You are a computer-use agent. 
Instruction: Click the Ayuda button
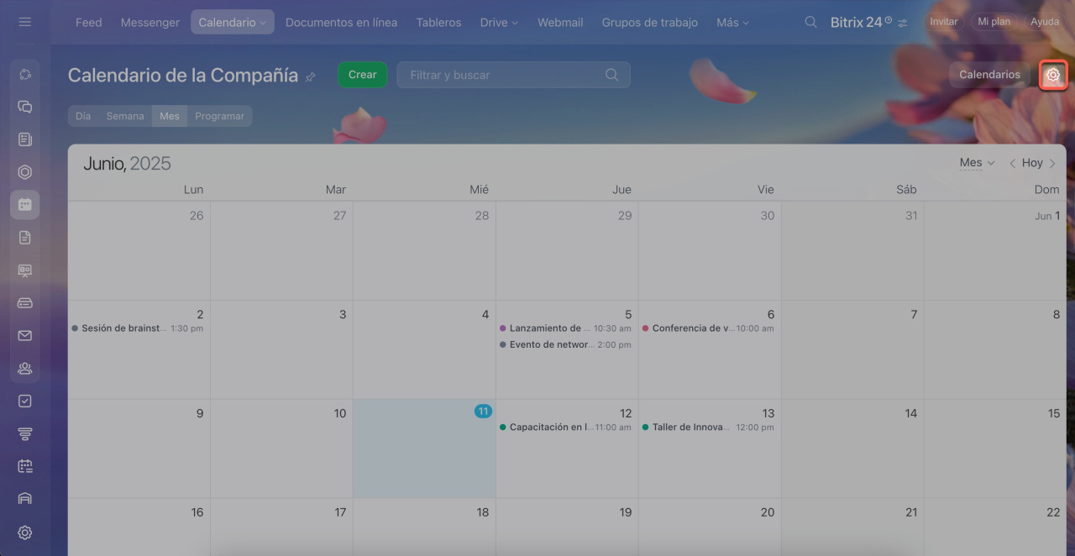pyautogui.click(x=1045, y=22)
